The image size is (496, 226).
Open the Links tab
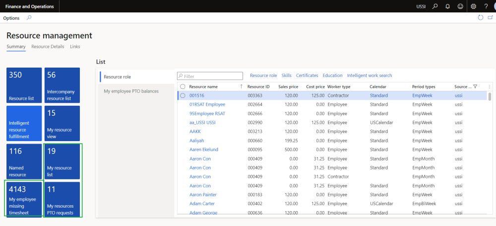pos(75,47)
